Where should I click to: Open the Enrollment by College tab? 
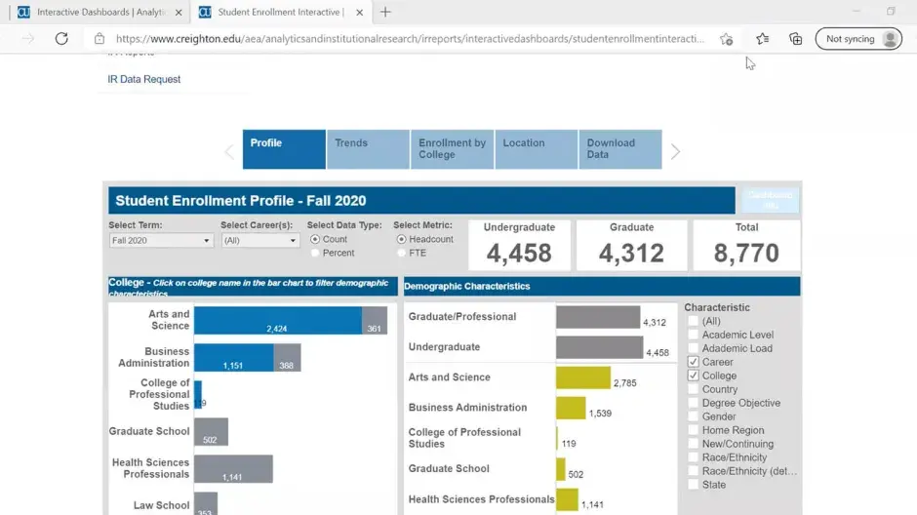(452, 149)
